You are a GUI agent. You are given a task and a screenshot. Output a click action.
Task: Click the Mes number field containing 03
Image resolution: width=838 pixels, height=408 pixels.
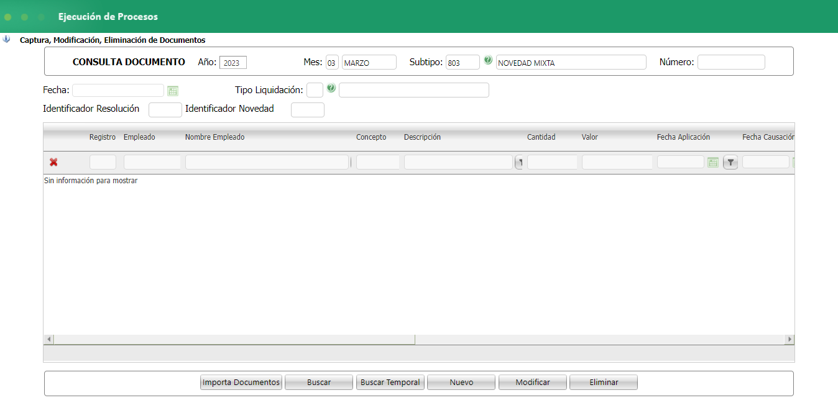332,62
